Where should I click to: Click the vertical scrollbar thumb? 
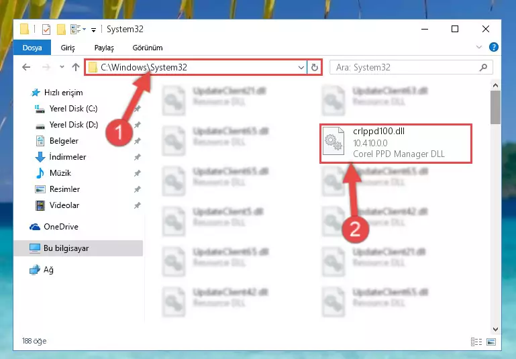(495, 107)
